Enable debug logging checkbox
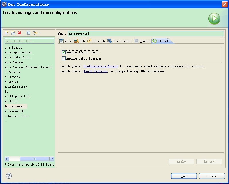229x184 pixels. (x=64, y=58)
